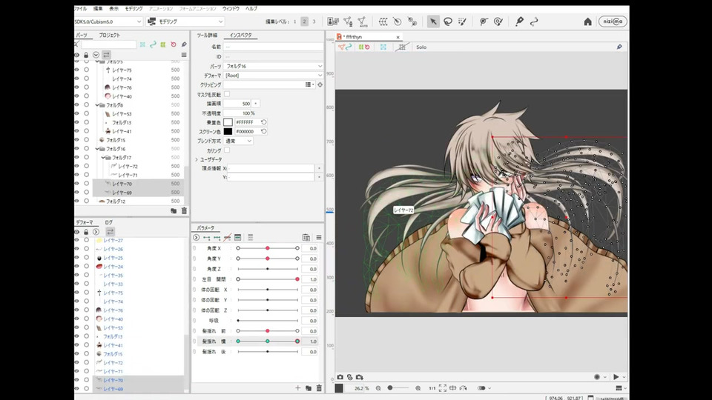Collapse the フォルダ16 folder

[97, 149]
